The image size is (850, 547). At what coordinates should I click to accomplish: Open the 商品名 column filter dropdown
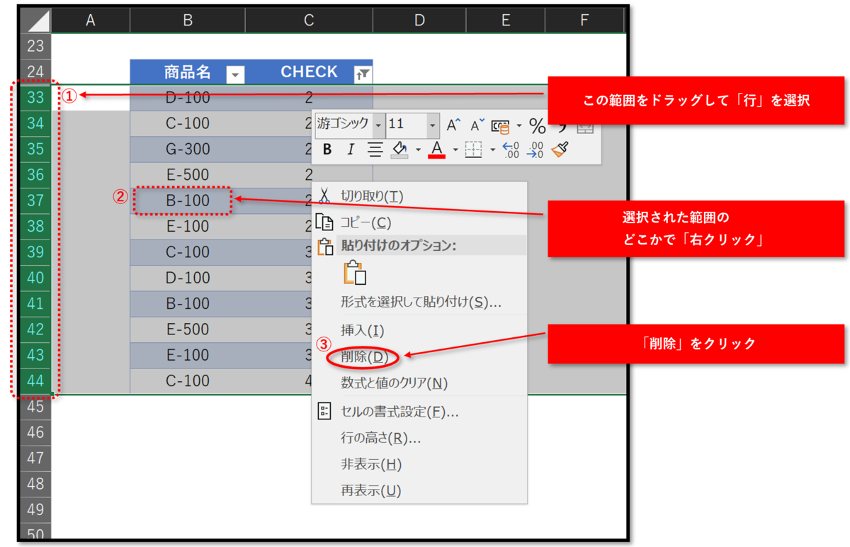pos(234,72)
